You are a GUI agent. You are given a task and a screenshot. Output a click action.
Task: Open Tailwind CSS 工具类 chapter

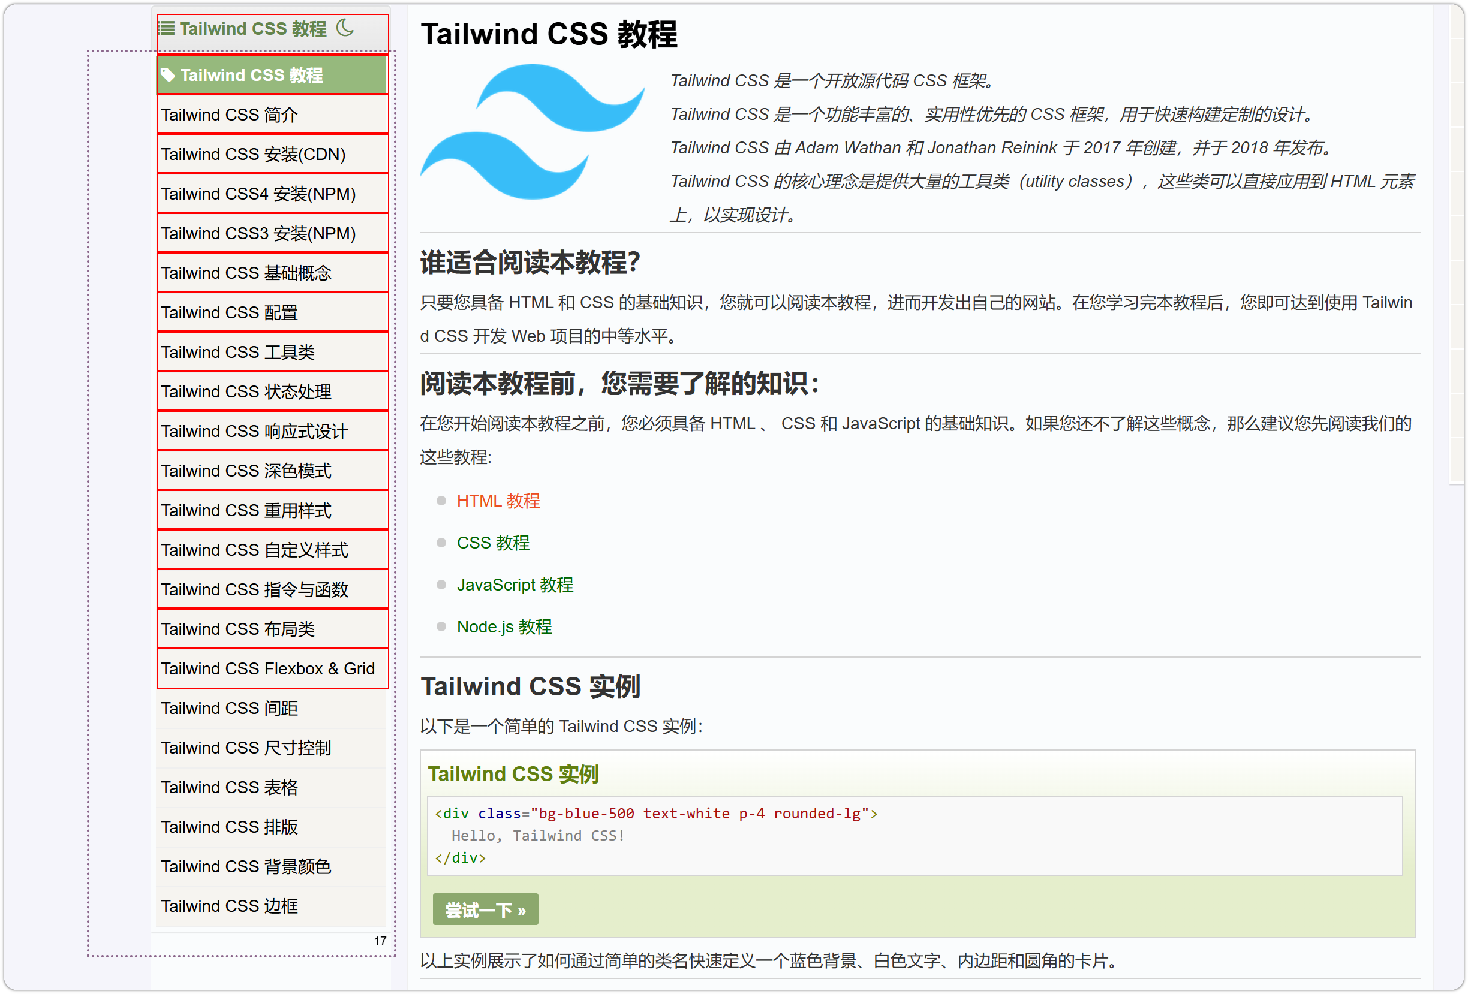click(x=272, y=353)
